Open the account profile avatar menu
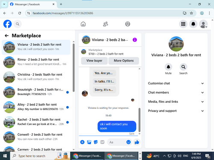Screen dimensions: 214x160 (x=203, y=24)
